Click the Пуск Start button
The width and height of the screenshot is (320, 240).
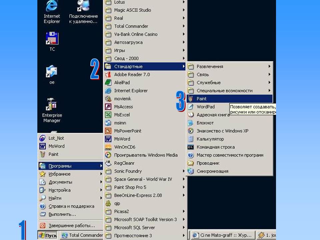coord(48,235)
